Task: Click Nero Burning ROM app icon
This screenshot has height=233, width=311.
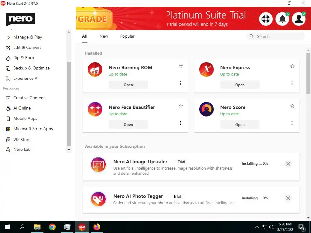Action: [x=95, y=69]
